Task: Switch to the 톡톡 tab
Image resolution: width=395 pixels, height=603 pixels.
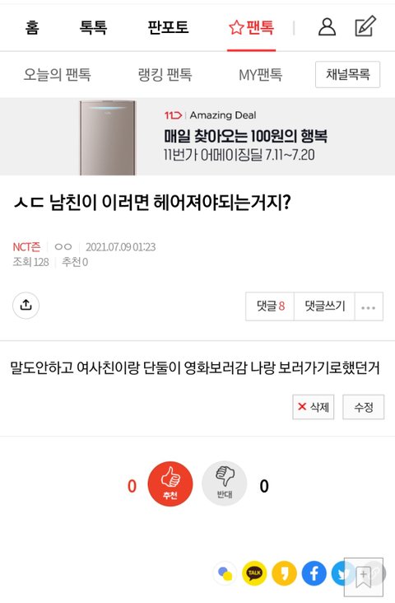Action: 93,27
